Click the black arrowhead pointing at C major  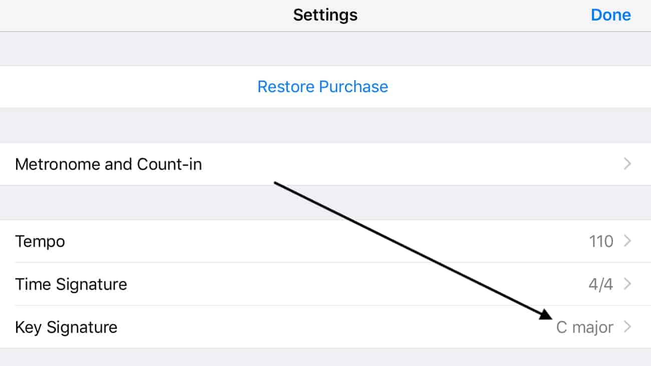click(546, 315)
